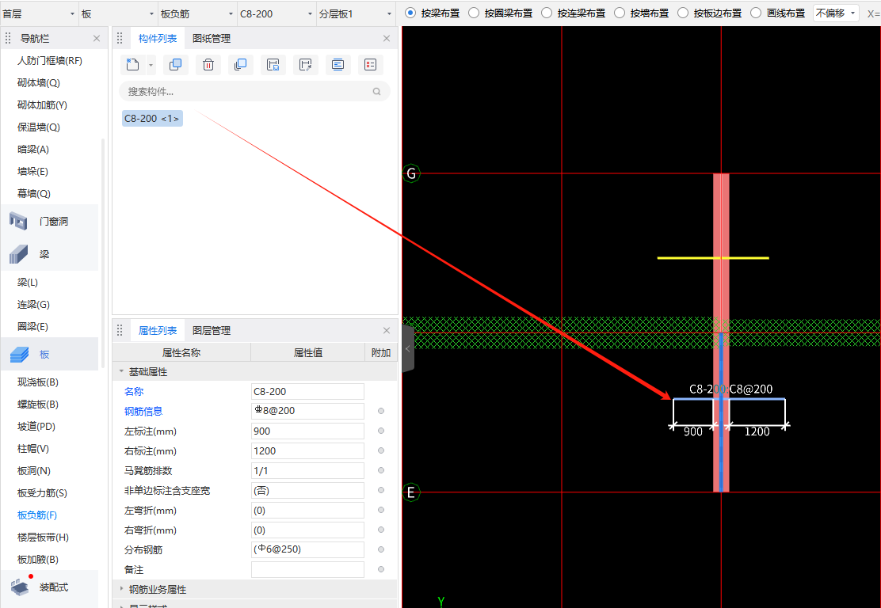Select the C8-200 <1> component item
Viewport: 881px width, 608px height.
(x=152, y=119)
